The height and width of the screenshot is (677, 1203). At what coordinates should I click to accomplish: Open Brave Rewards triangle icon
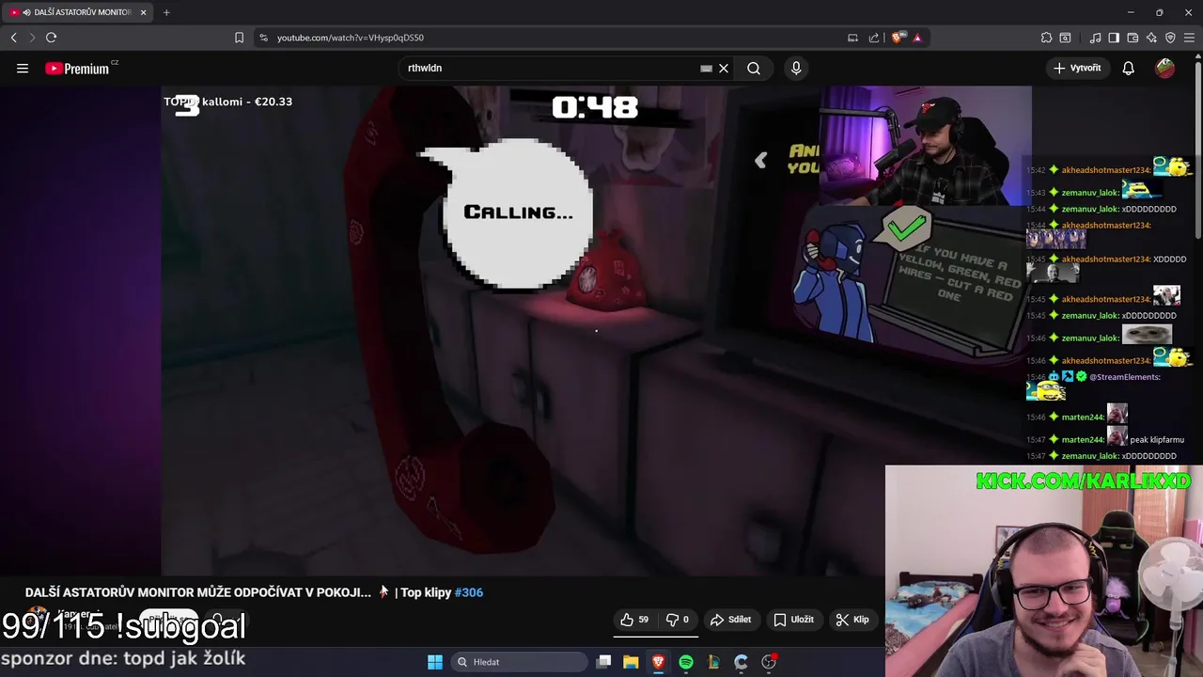tap(917, 38)
